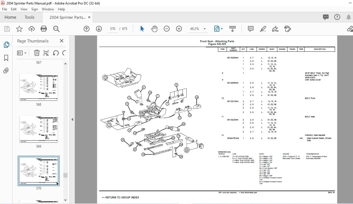Open the Help question mark icon
Screen dimensions: 353x204
[337, 17]
